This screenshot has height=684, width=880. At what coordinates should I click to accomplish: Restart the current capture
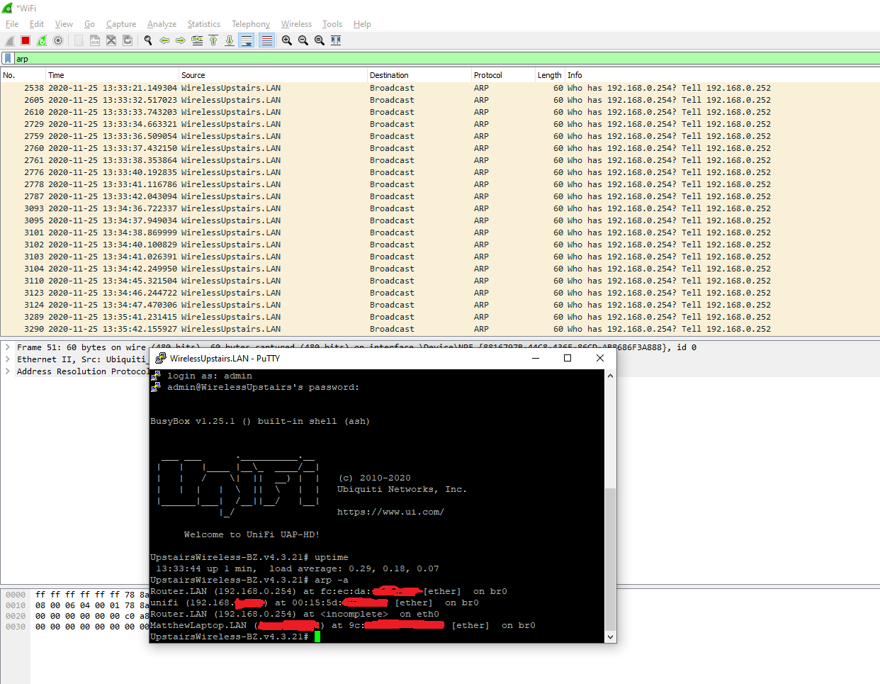[42, 40]
